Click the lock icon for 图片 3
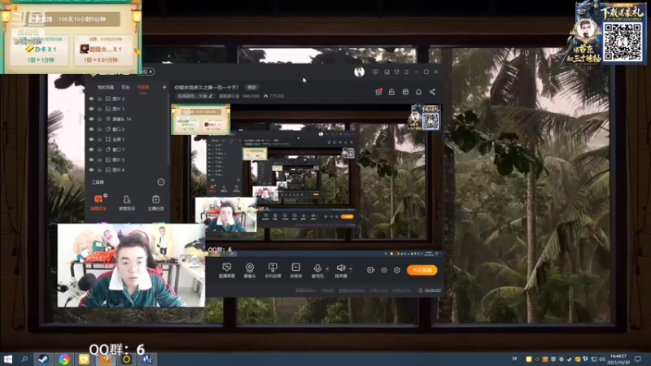 point(99,98)
